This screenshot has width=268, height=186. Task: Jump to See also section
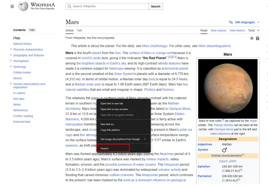point(19,99)
